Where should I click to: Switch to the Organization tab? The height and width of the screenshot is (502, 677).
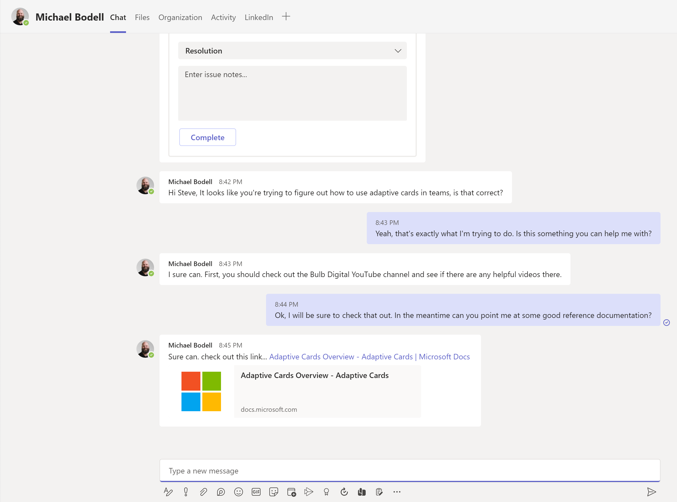pyautogui.click(x=180, y=17)
